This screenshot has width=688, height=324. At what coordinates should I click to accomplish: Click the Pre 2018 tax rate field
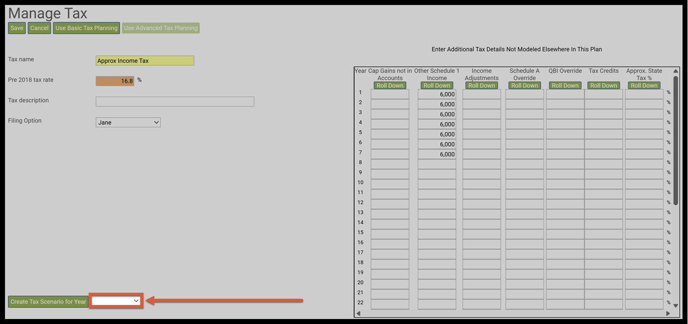click(115, 81)
